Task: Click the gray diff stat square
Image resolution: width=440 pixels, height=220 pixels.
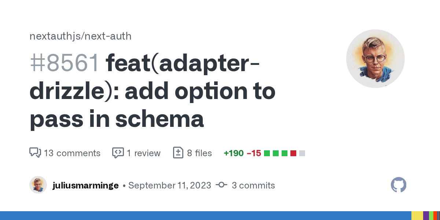Action: coord(302,153)
